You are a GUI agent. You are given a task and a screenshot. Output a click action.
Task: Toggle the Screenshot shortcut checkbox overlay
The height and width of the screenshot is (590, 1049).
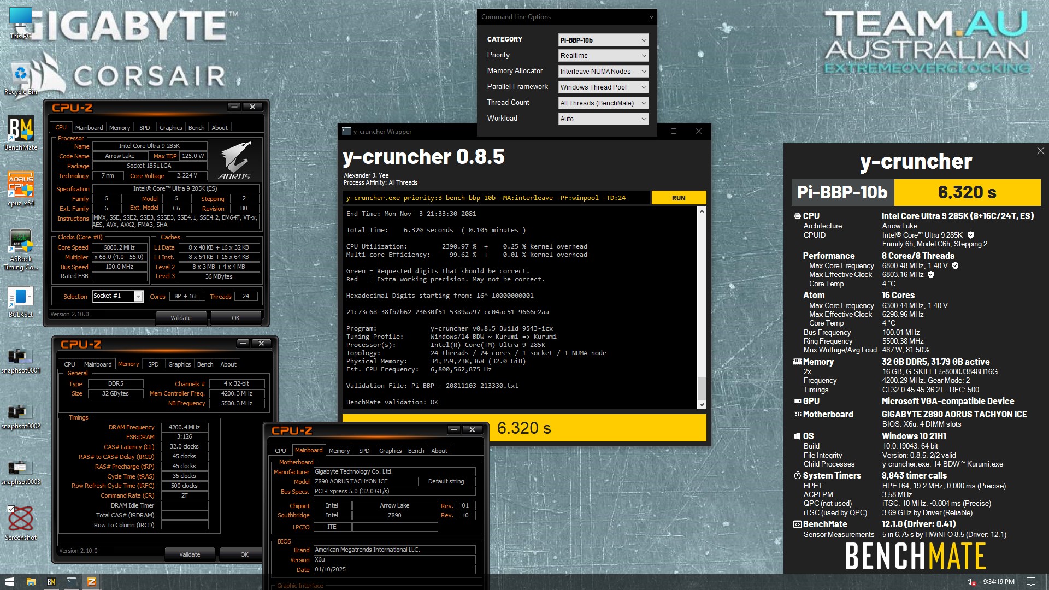(11, 509)
